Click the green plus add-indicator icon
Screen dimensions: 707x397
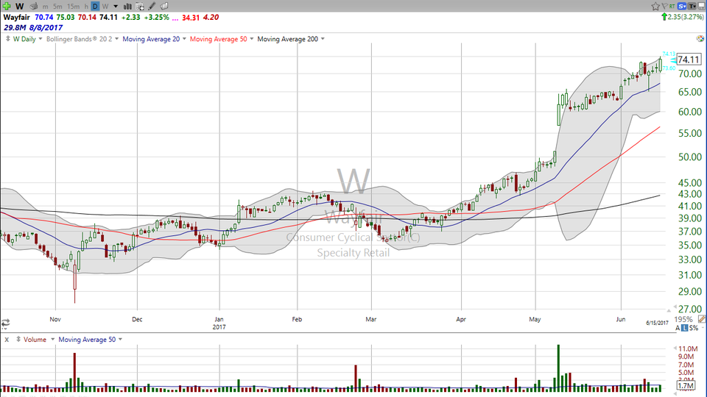(7, 7)
